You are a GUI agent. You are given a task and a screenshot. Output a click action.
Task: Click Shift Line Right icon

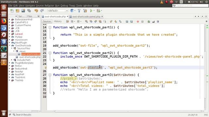131,21
